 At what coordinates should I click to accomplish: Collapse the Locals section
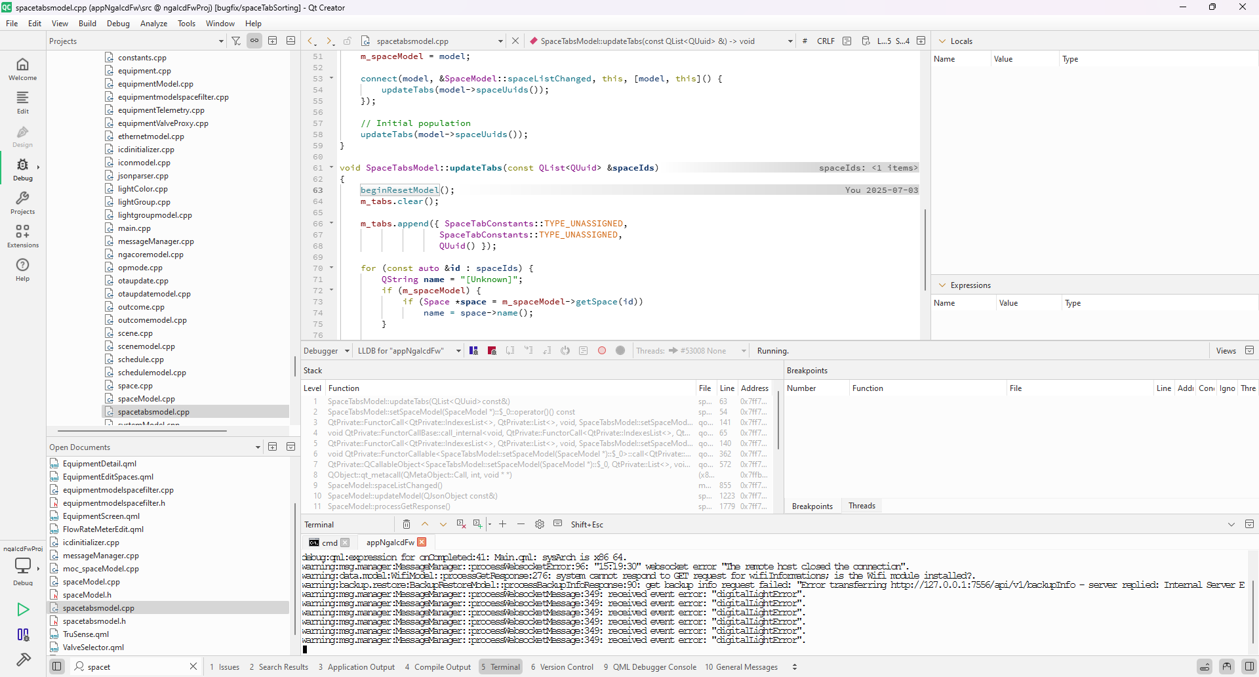click(942, 41)
